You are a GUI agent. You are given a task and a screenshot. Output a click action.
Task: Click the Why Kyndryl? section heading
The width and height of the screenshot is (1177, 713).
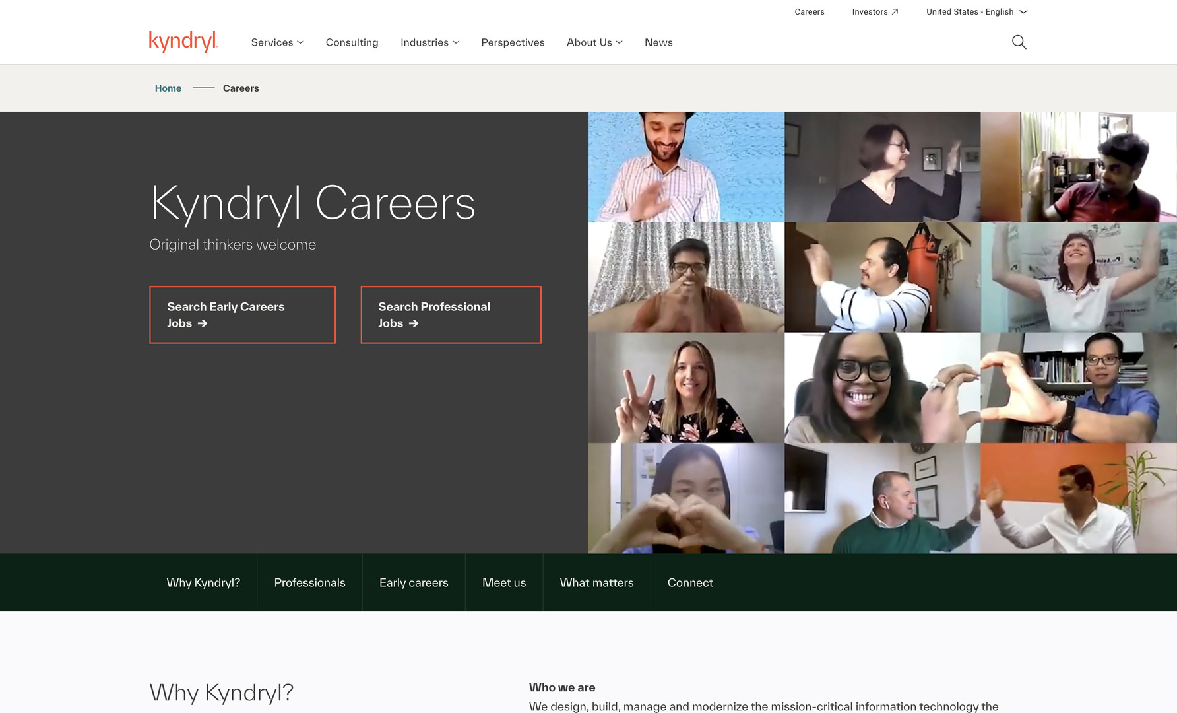click(222, 693)
